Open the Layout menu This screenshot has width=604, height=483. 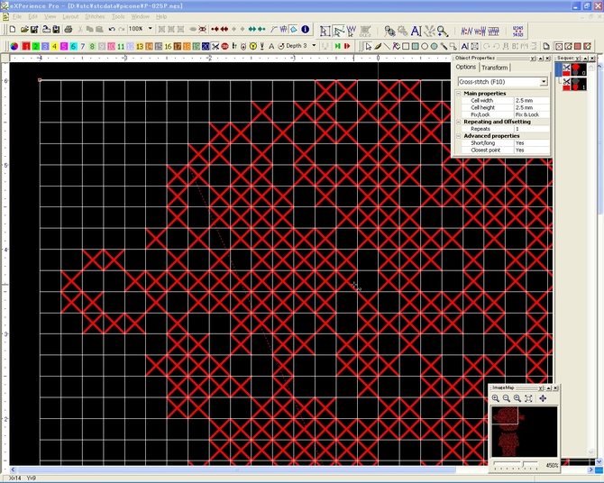(x=70, y=16)
